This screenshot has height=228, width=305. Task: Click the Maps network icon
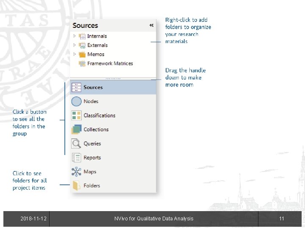coord(76,171)
